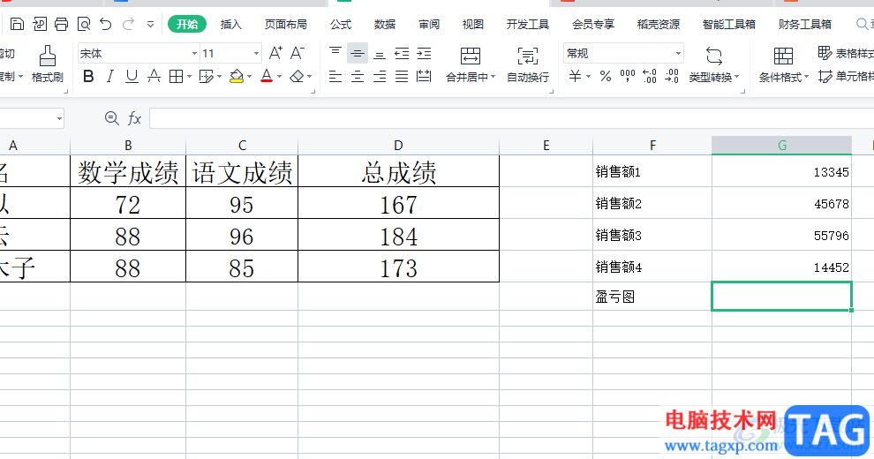Click the Print icon

(61, 24)
